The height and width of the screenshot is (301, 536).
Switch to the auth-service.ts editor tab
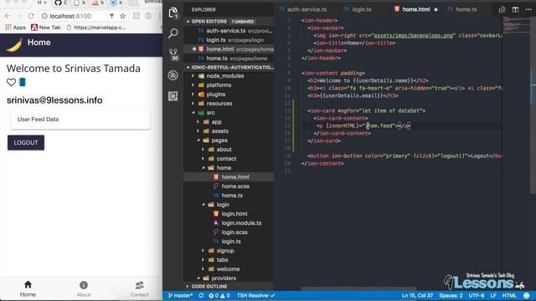303,9
